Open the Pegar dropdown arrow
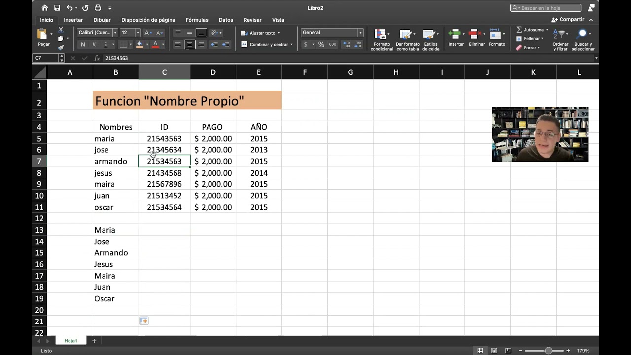The width and height of the screenshot is (631, 355). coord(51,34)
